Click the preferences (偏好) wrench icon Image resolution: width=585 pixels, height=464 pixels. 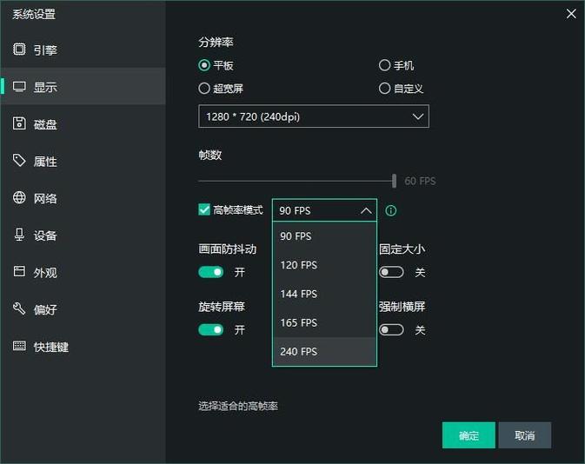click(19, 308)
